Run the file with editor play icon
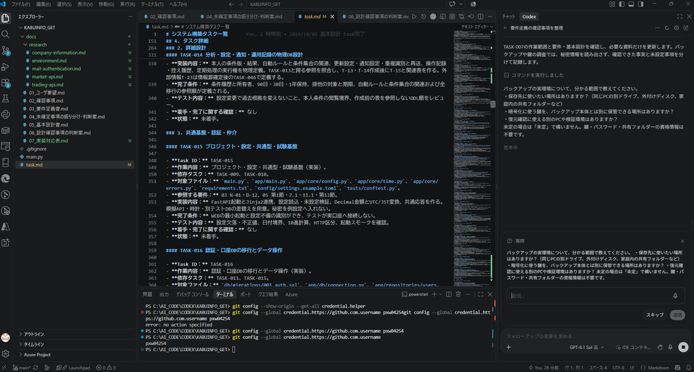 coord(414,17)
